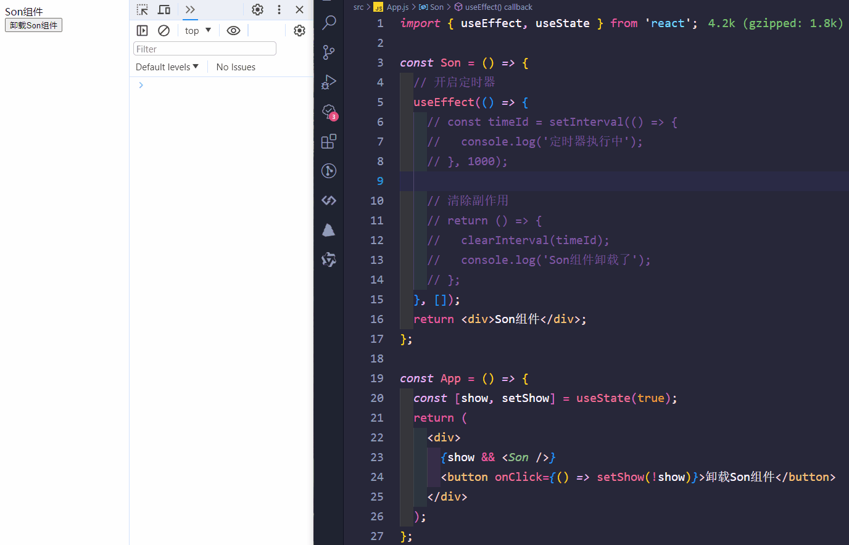Open DevTools settings gear next to the kebab menu
Image resolution: width=849 pixels, height=545 pixels.
(258, 10)
